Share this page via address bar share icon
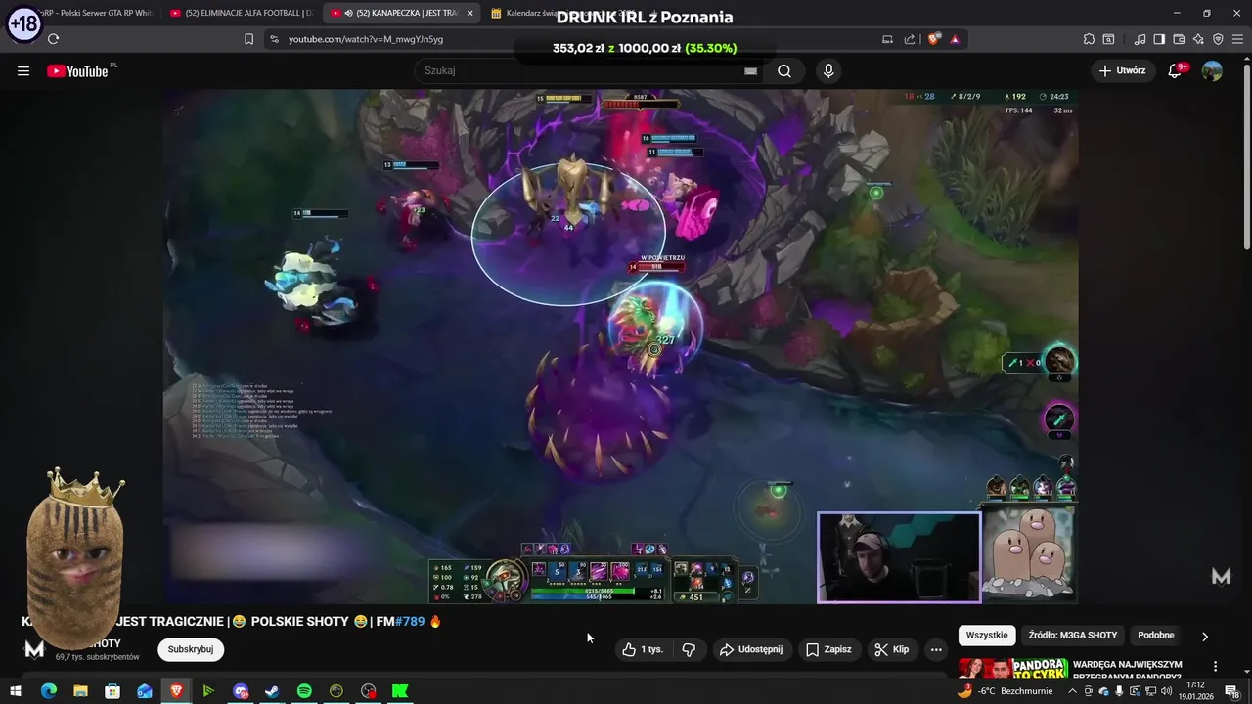 910,39
